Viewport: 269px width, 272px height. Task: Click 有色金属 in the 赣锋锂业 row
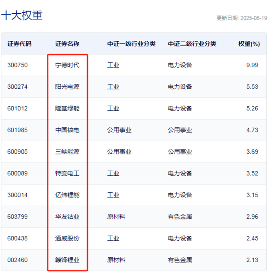tap(180, 260)
